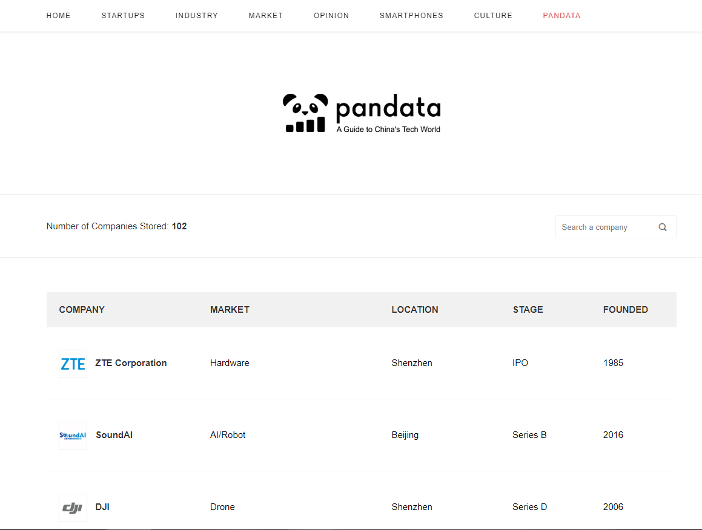Open the STARTUPS section

[x=123, y=15]
